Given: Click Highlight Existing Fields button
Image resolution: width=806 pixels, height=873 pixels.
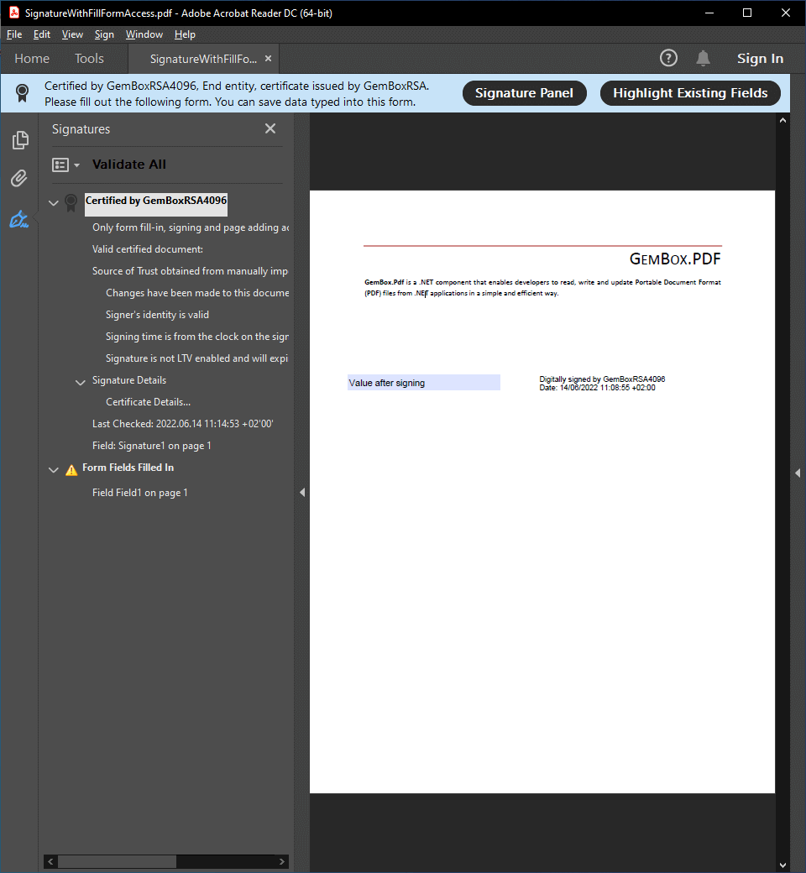Looking at the screenshot, I should [690, 93].
